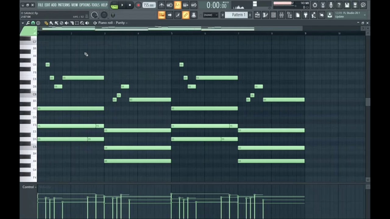This screenshot has height=219, width=390.
Task: Select the paint brush tool
Action: [51, 23]
